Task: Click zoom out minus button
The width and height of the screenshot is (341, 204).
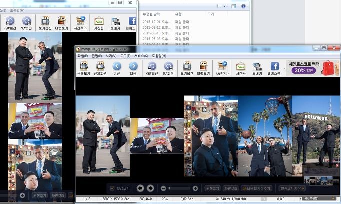Action: 163,188
